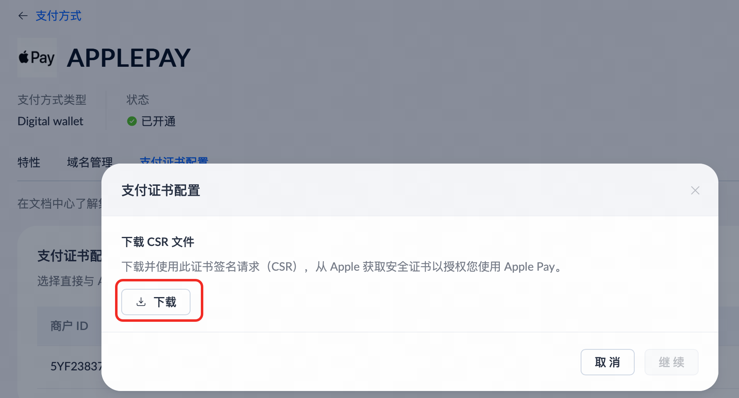Click the CSR description mentioning Apple Pay
This screenshot has height=398, width=739.
[343, 267]
